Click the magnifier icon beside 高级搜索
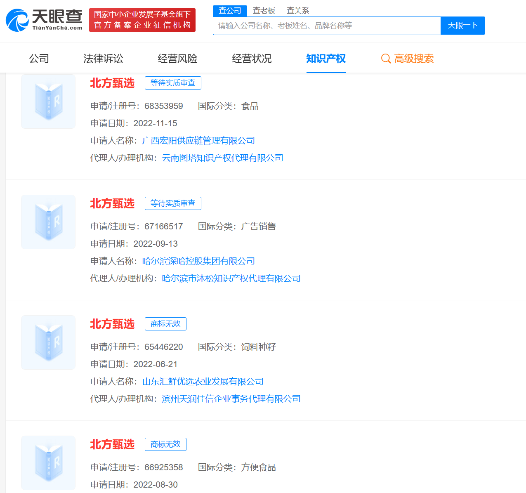 [x=386, y=59]
